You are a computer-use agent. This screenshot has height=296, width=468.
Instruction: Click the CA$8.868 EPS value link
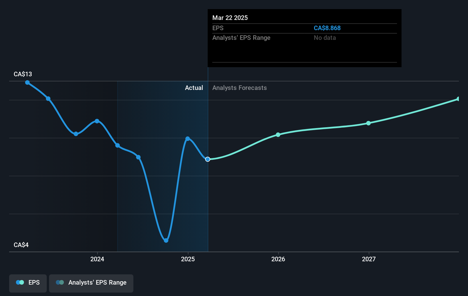point(327,28)
